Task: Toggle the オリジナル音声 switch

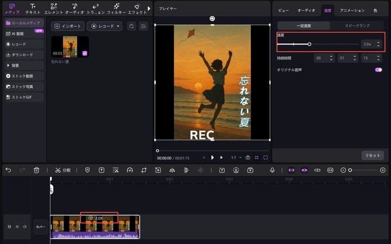Action: click(378, 69)
